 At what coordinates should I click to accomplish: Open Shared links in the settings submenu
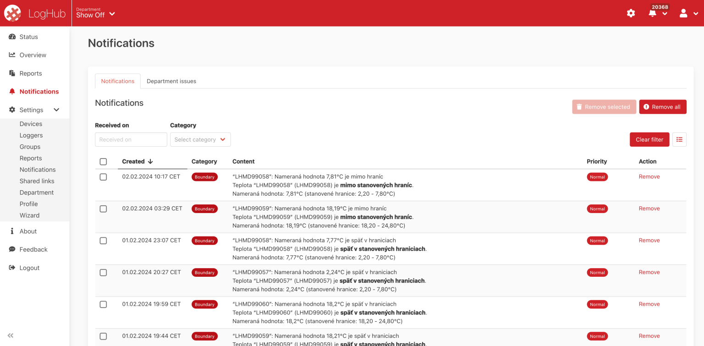pyautogui.click(x=37, y=181)
